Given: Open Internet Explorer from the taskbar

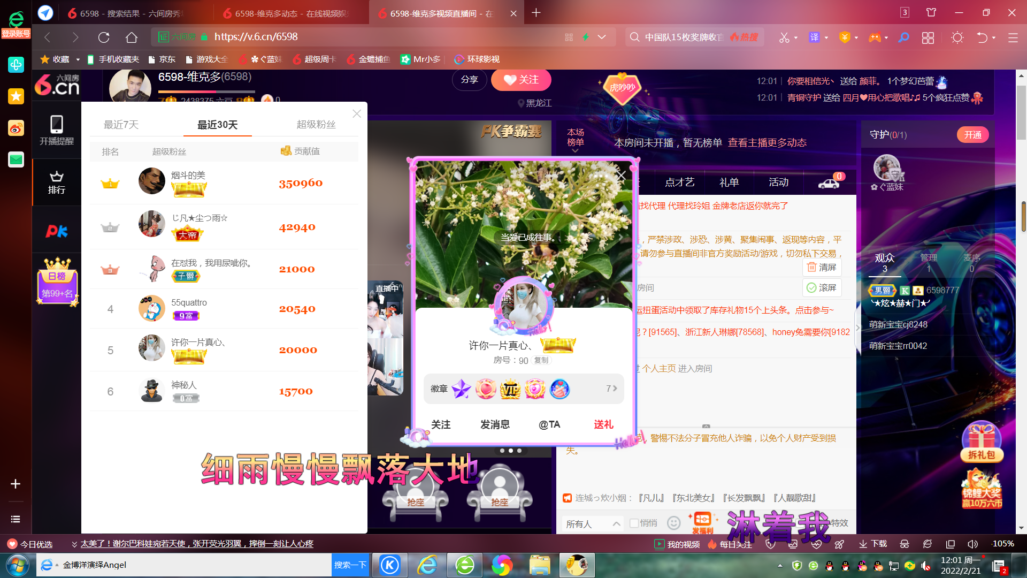Looking at the screenshot, I should pos(427,565).
